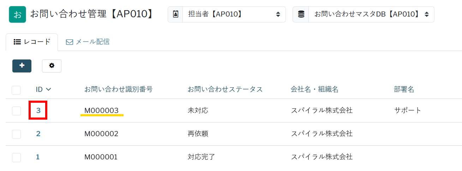Click the list icon on レコード tab

17,42
